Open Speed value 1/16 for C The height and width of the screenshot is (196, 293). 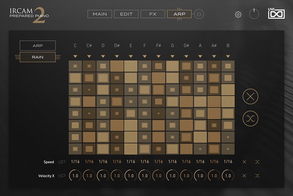[75, 162]
